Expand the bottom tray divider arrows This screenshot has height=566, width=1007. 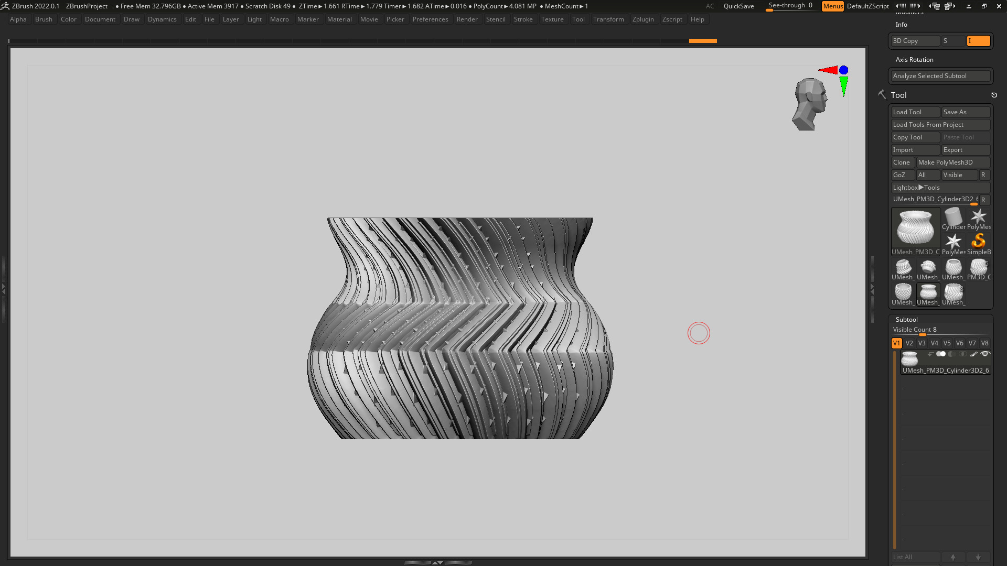(437, 562)
